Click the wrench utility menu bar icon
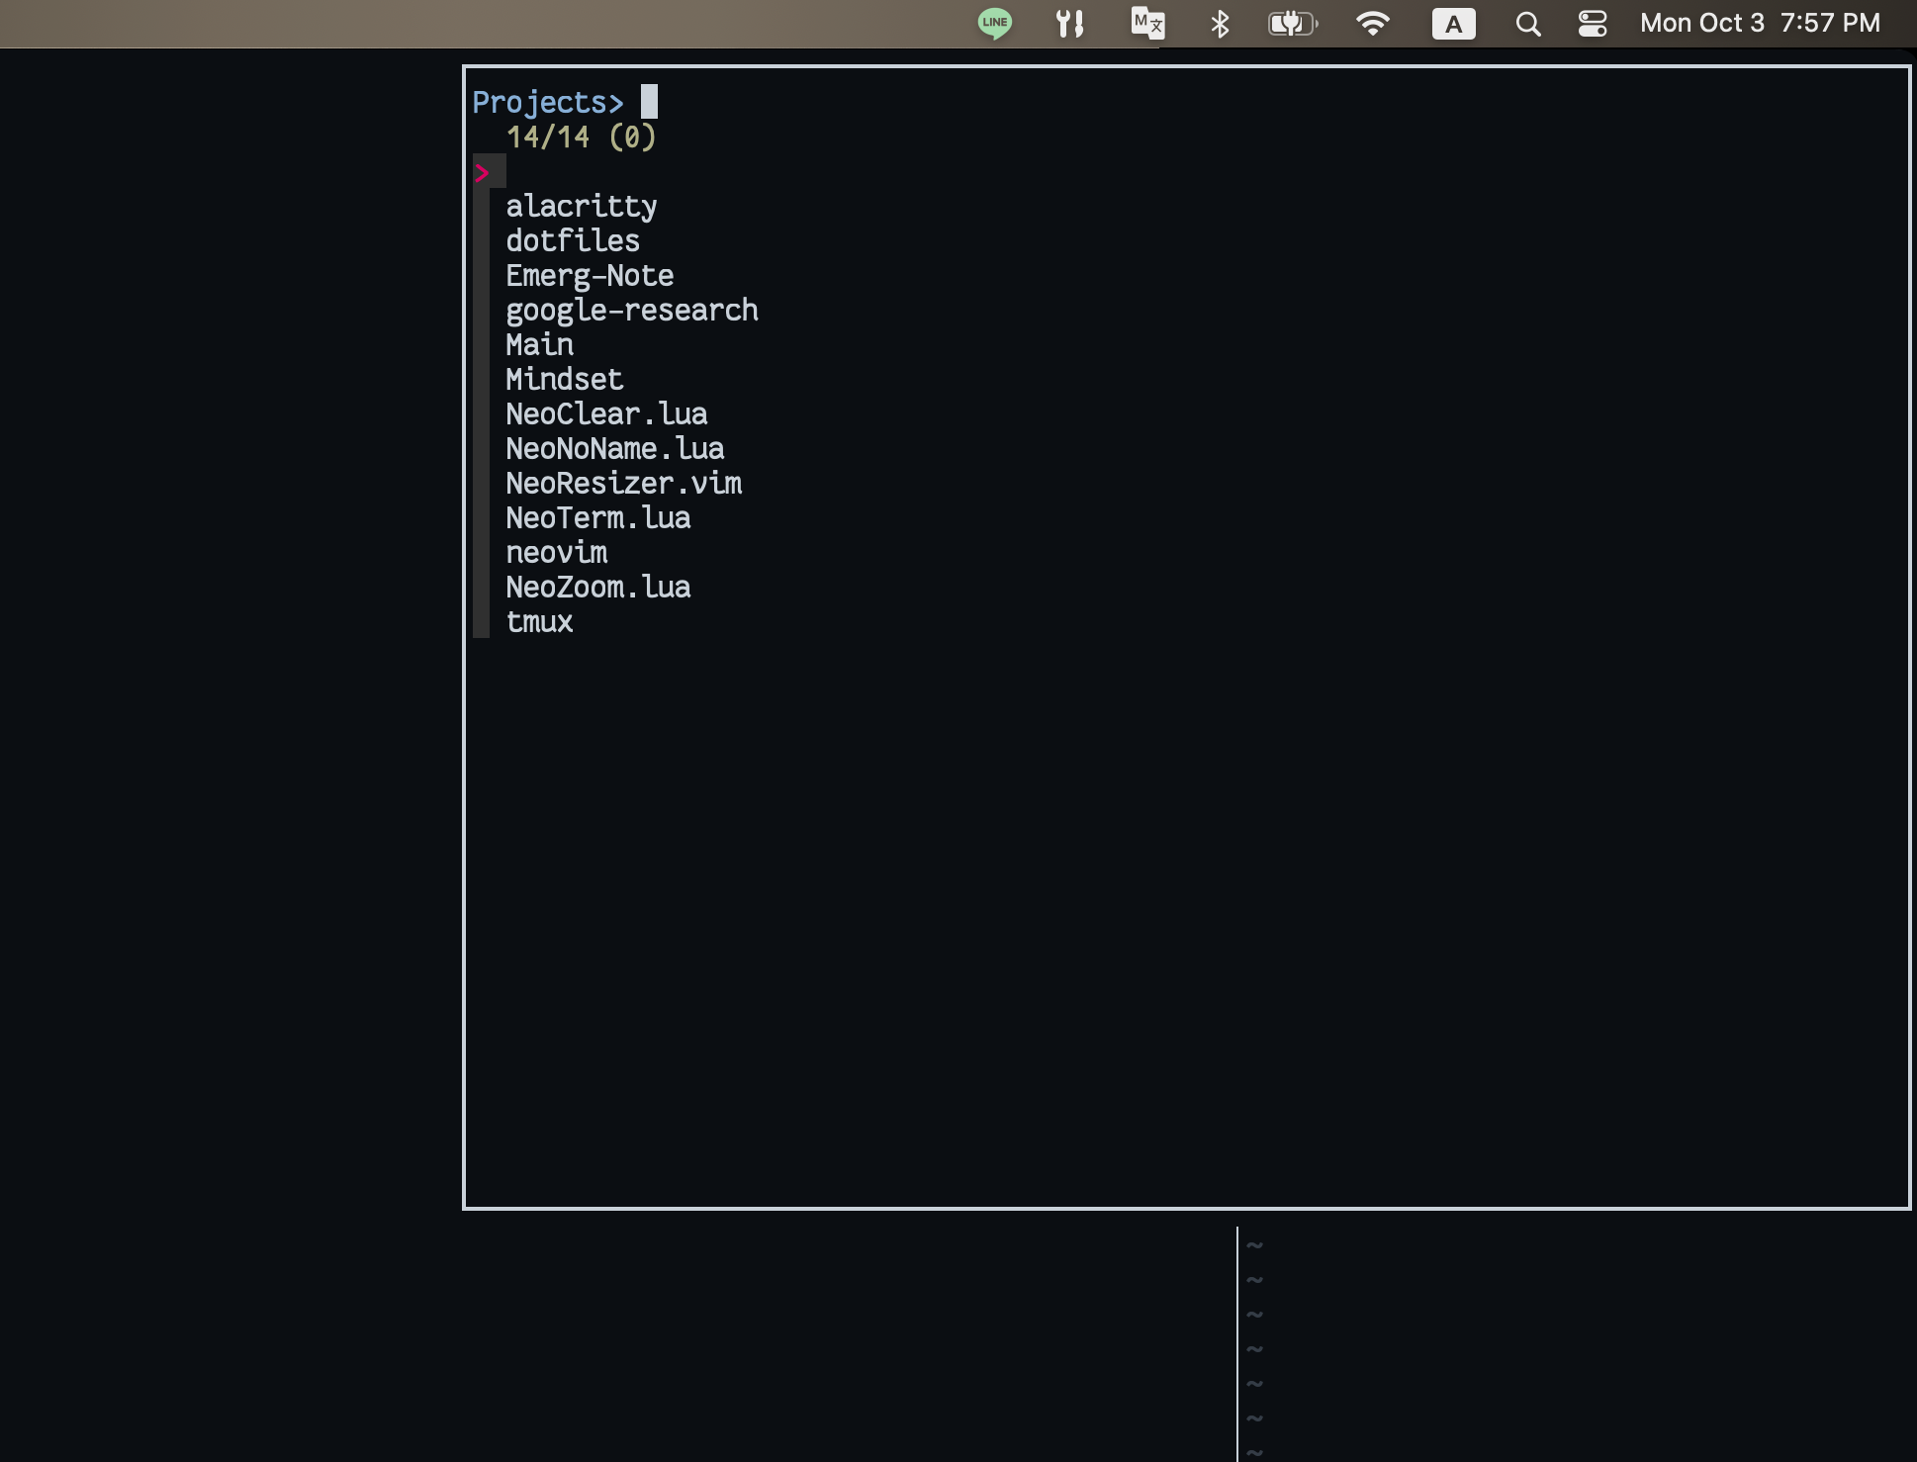Image resolution: width=1917 pixels, height=1462 pixels. coord(1069,23)
